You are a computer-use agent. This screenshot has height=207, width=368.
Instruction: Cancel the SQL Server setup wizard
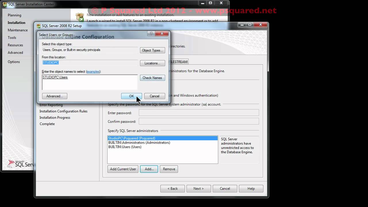(225, 189)
